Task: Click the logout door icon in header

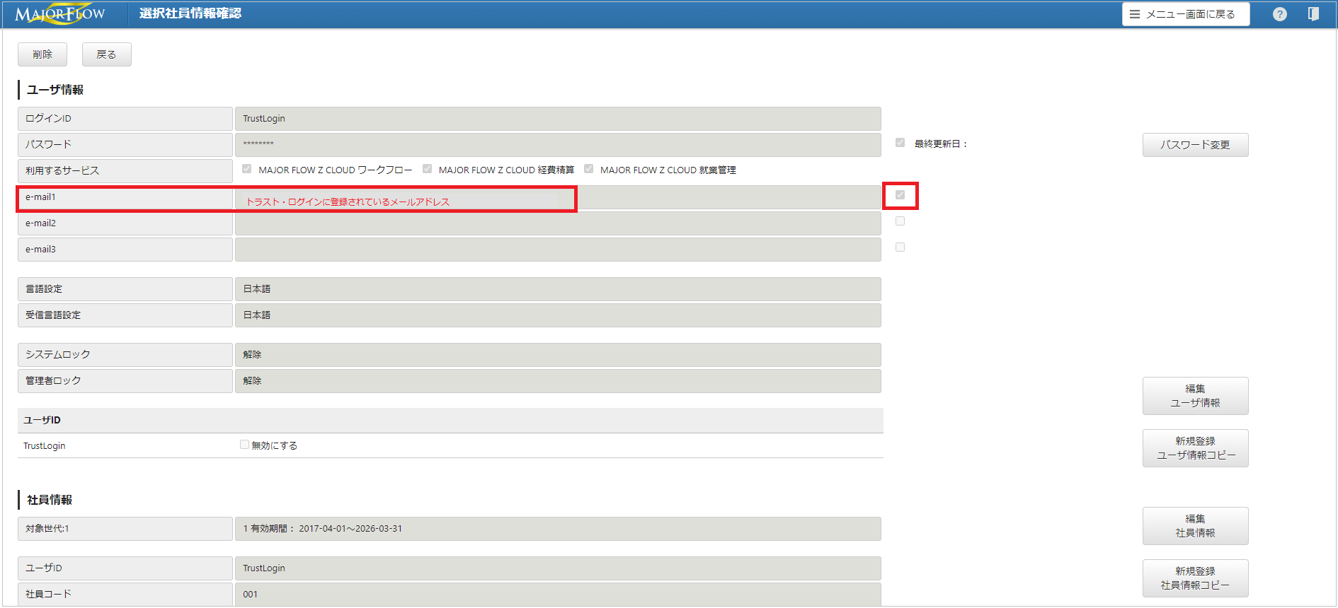Action: click(1313, 14)
